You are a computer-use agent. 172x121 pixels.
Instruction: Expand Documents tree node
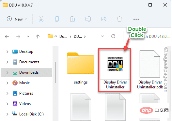(8, 62)
